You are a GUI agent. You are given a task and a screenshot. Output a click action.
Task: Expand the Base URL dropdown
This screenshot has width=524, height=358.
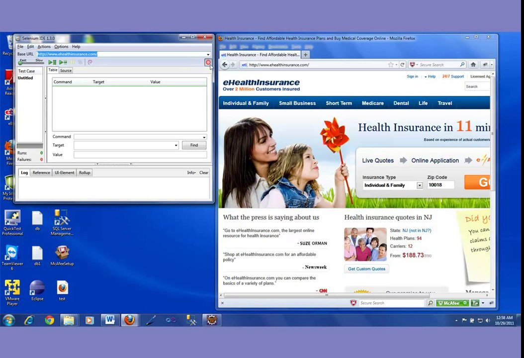tap(208, 54)
